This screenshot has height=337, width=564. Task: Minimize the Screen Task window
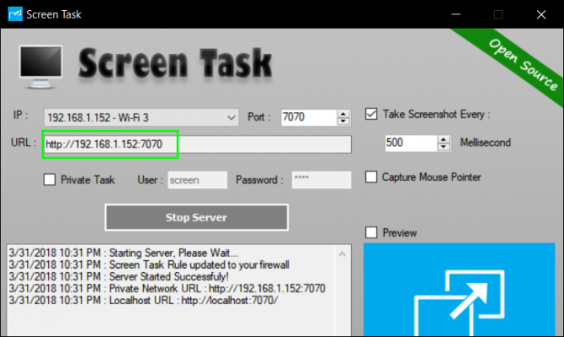coord(456,14)
